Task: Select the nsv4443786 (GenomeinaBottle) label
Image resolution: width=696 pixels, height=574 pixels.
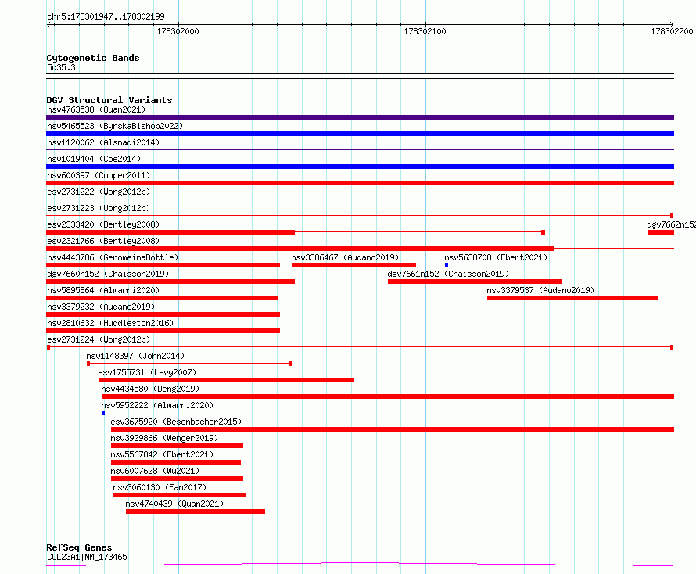Action: (x=113, y=257)
